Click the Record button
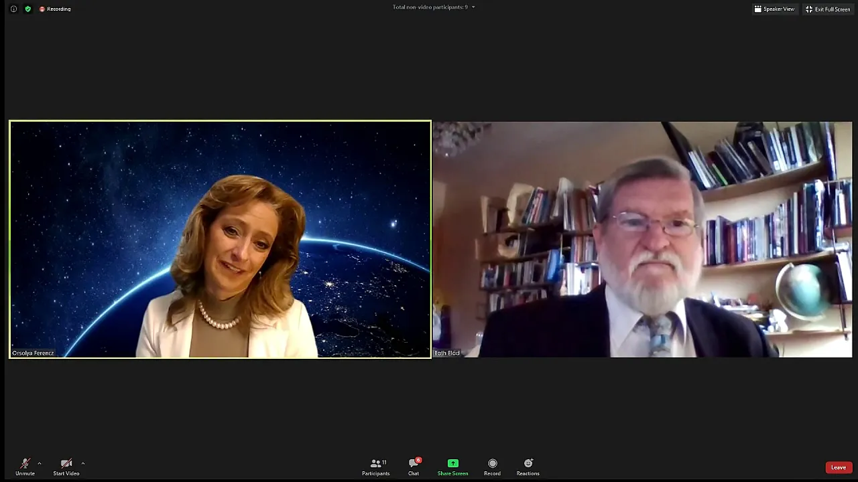This screenshot has height=482, width=858. point(493,467)
